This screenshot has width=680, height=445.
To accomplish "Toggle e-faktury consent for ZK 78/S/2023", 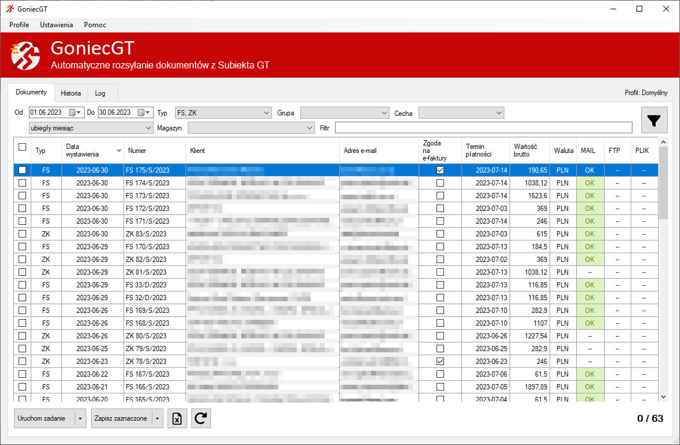I will pyautogui.click(x=440, y=362).
